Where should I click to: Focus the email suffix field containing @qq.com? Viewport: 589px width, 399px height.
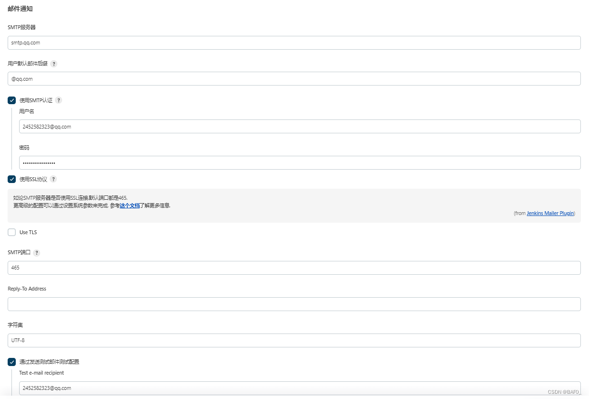pos(294,79)
